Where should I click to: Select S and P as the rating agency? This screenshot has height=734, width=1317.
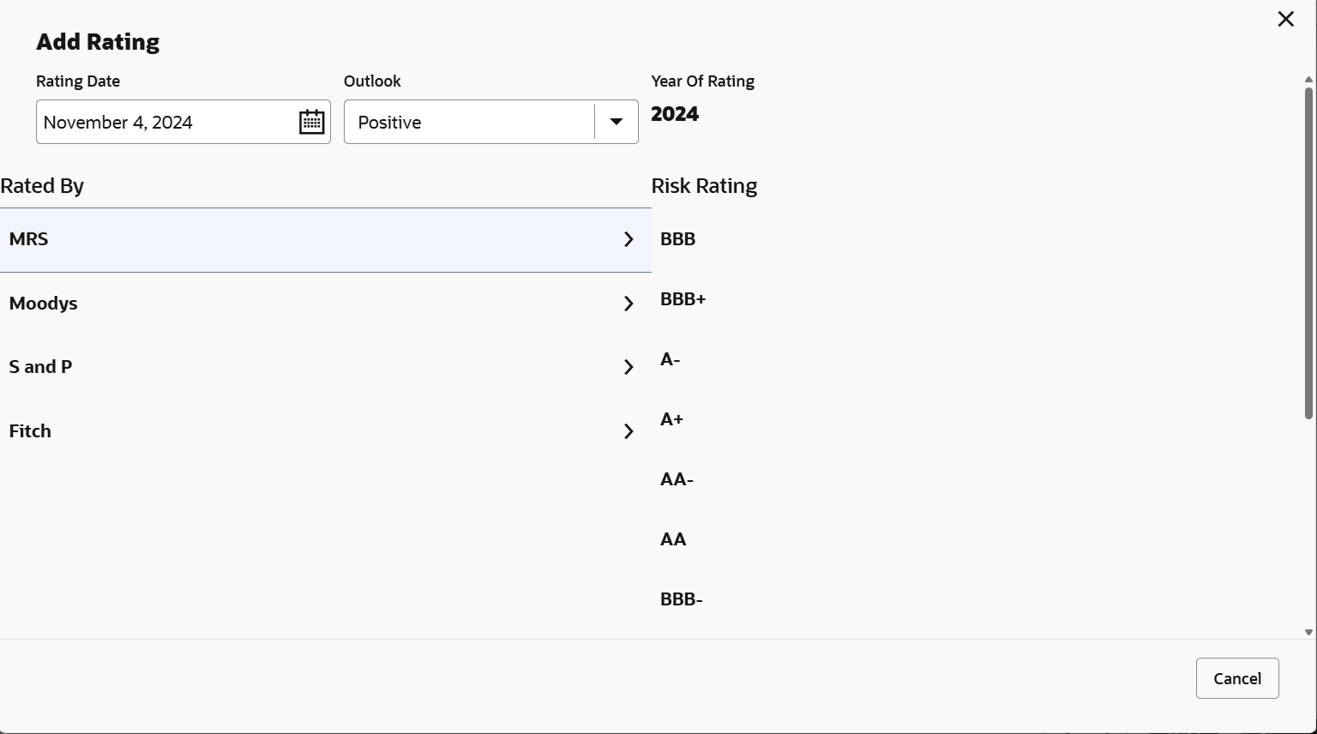[257, 366]
